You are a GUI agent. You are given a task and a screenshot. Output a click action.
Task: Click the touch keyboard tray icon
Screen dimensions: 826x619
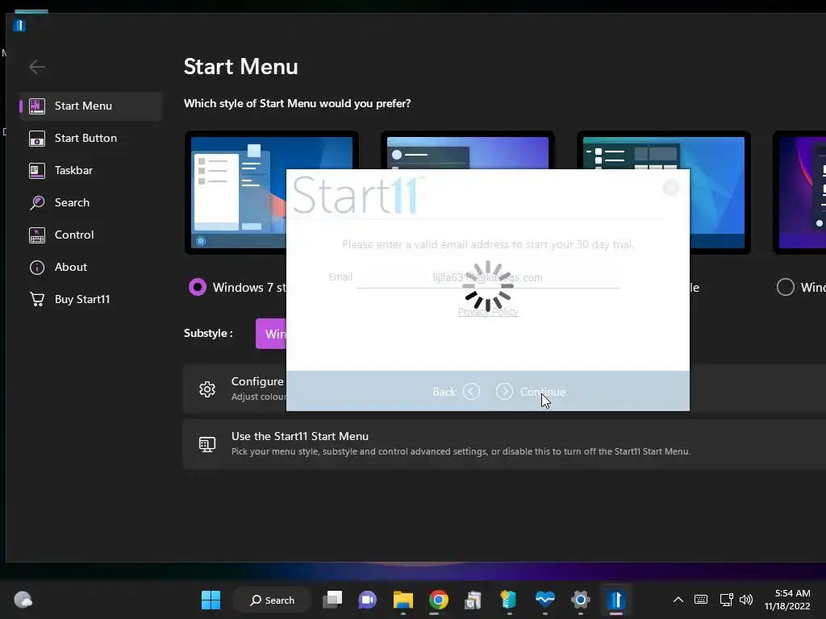click(x=701, y=600)
